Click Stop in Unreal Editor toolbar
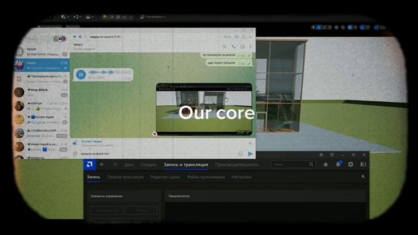 coord(118,17)
